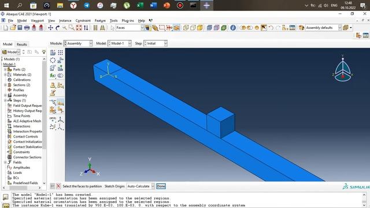Click Create Instance tool
The width and height of the screenshot is (370, 208).
click(53, 53)
